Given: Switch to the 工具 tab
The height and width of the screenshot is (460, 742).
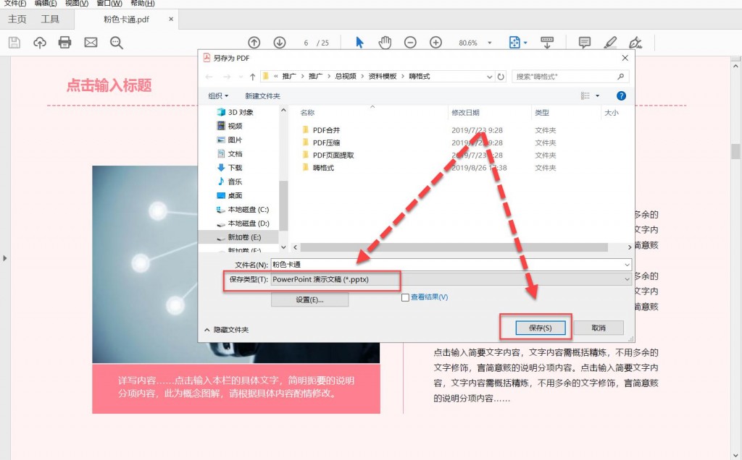Looking at the screenshot, I should coord(50,20).
